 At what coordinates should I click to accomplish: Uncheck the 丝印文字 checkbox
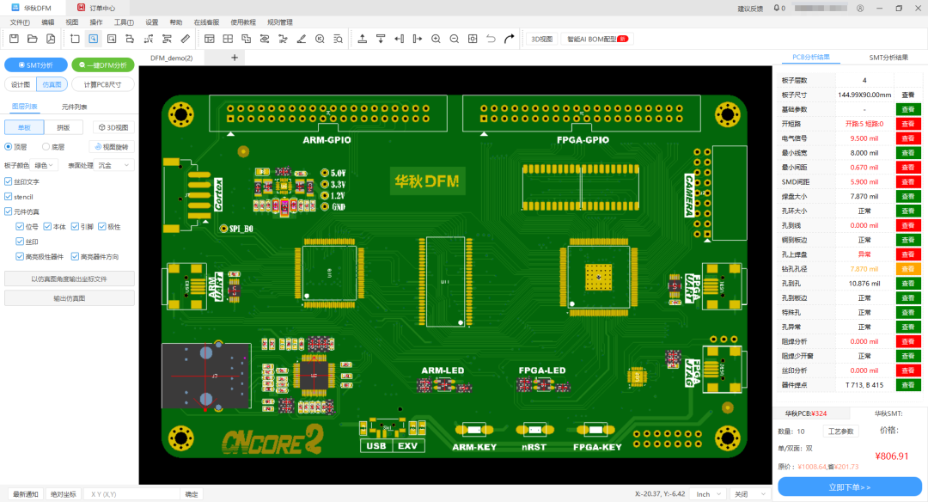(x=9, y=181)
